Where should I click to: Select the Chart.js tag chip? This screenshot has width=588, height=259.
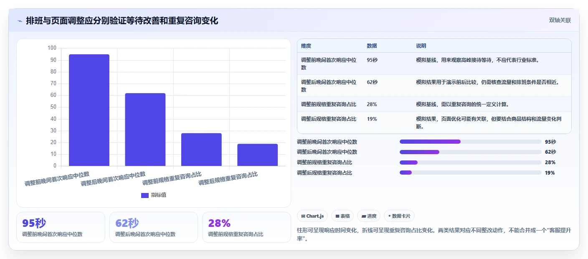312,216
